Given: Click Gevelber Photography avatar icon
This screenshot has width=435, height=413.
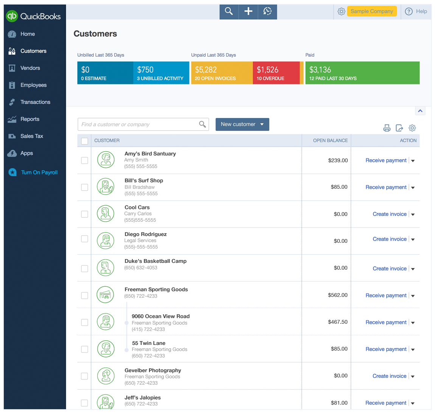Looking at the screenshot, I should click(106, 376).
